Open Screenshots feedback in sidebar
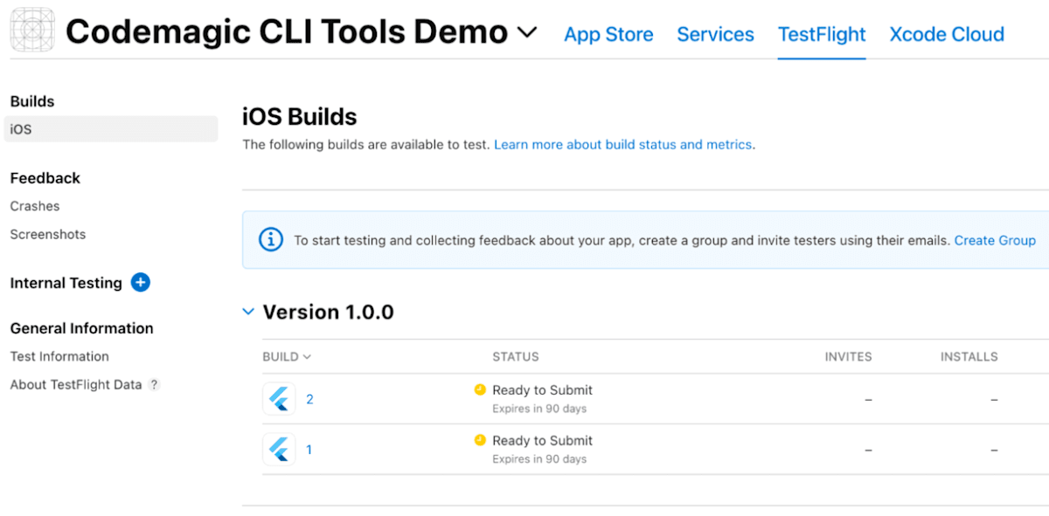Screen dimensions: 1049x516 (x=48, y=234)
